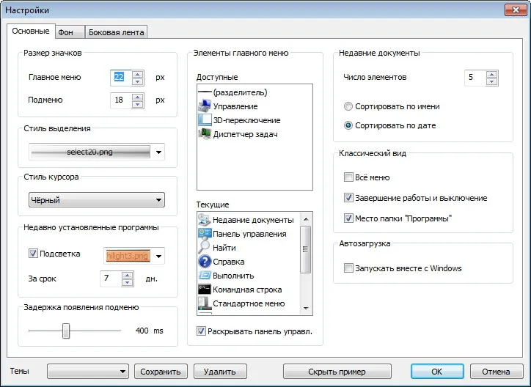Open the Темы dropdown list
Image resolution: width=531 pixels, height=387 pixels.
(x=88, y=372)
